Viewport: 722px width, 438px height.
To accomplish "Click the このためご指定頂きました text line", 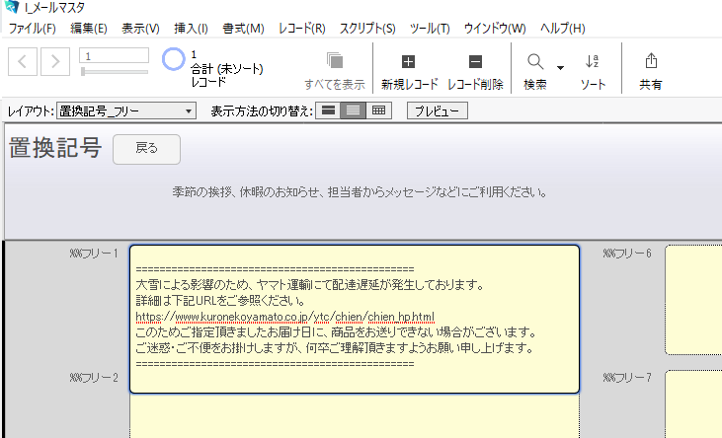I will [x=336, y=332].
